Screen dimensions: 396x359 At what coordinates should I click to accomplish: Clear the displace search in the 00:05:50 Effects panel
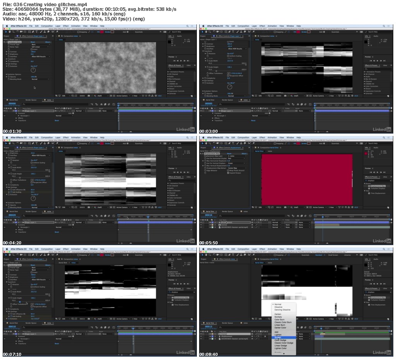pos(391,180)
